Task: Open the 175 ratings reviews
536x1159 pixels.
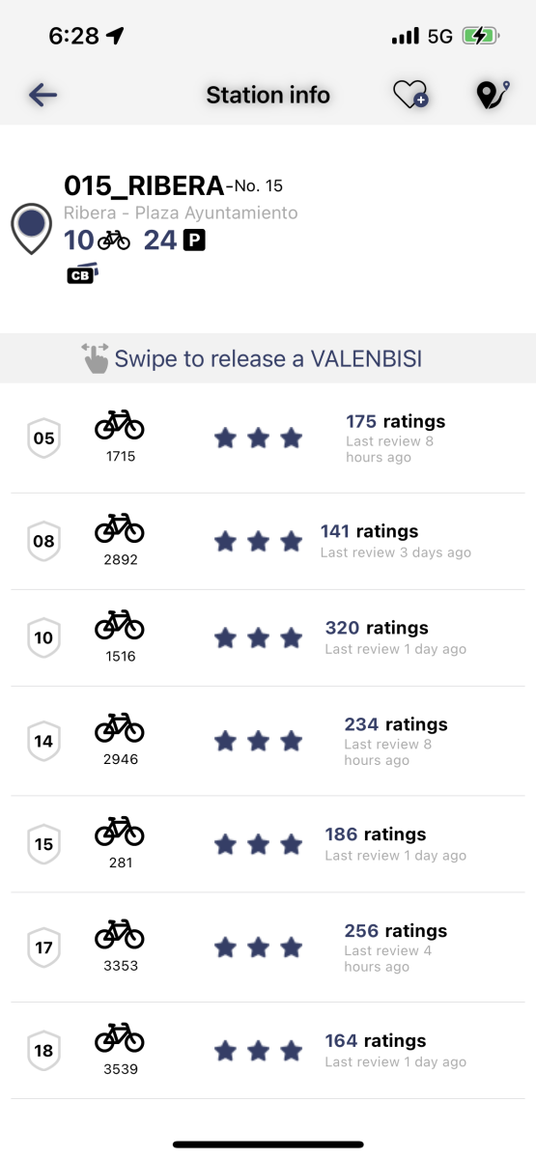Action: [395, 421]
